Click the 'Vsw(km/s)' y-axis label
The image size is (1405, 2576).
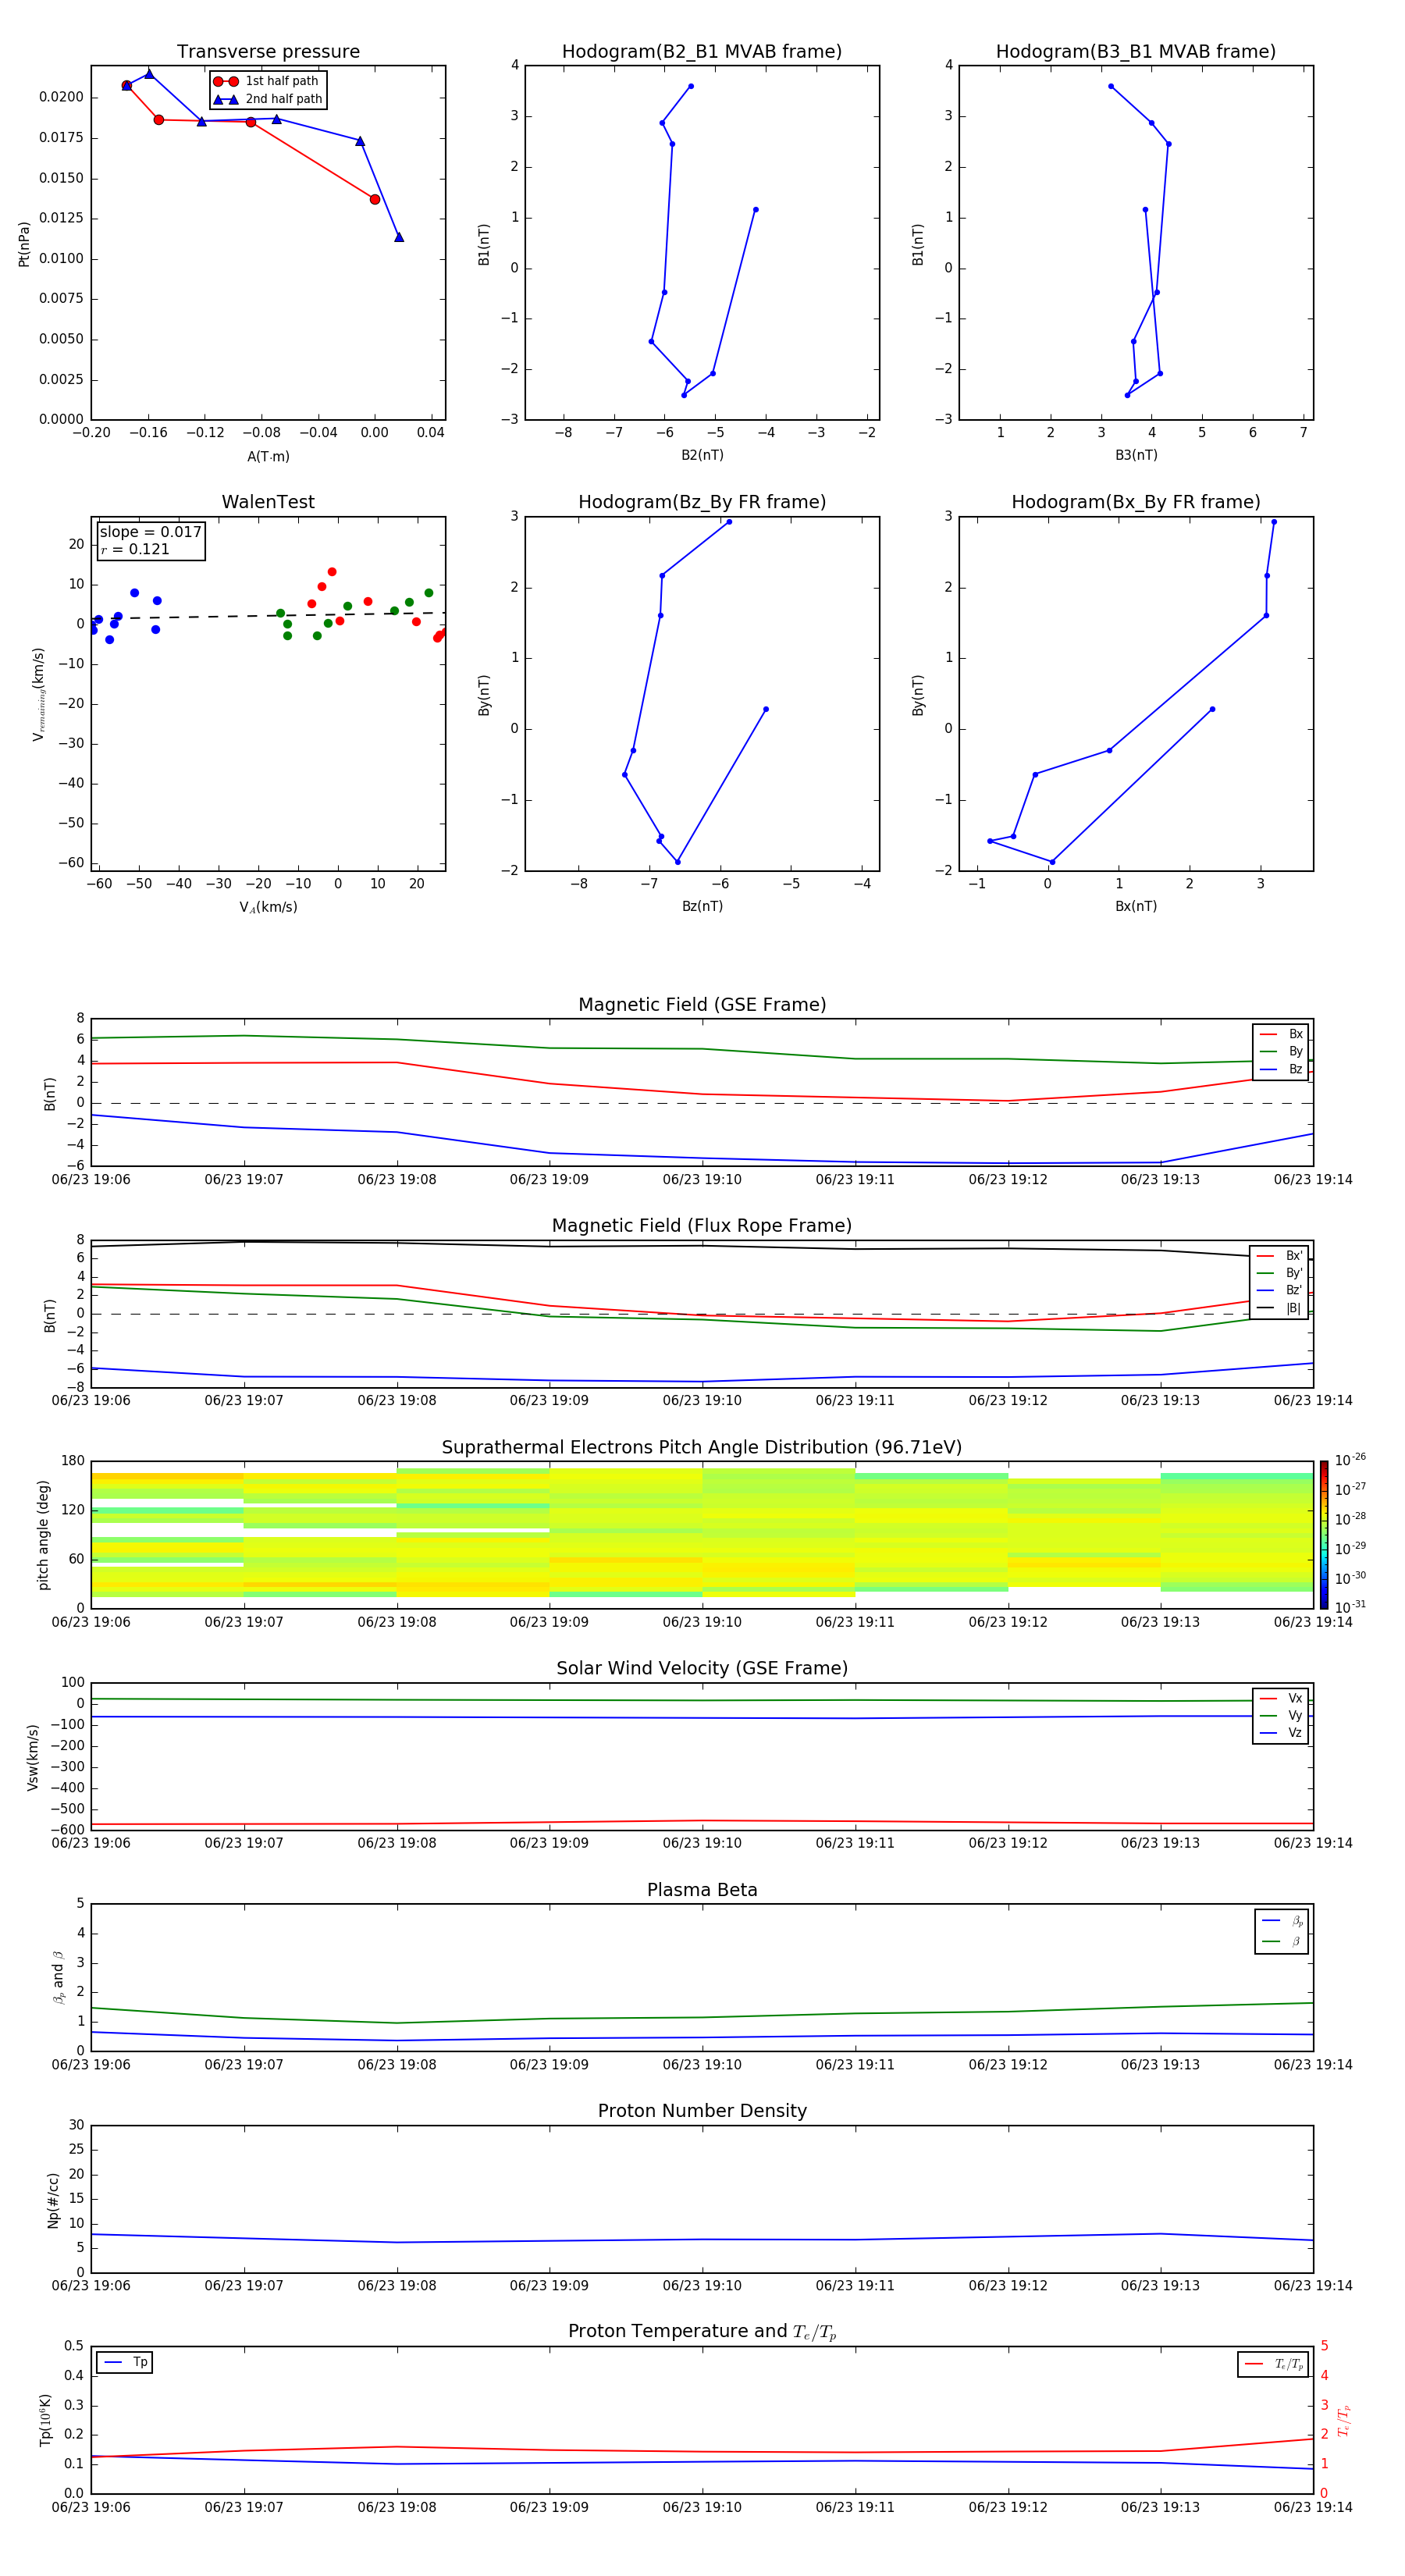33,1757
